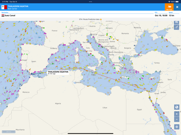
Task: Tap the red vessel marker in the Red Sea
Action: (x=164, y=113)
